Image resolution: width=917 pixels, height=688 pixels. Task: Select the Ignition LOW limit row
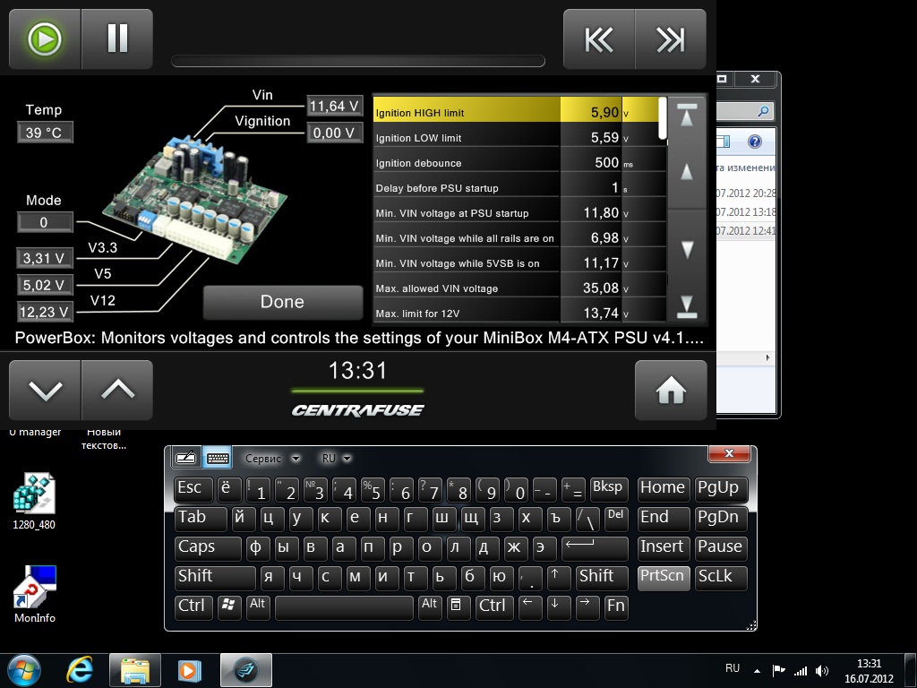pyautogui.click(x=466, y=138)
